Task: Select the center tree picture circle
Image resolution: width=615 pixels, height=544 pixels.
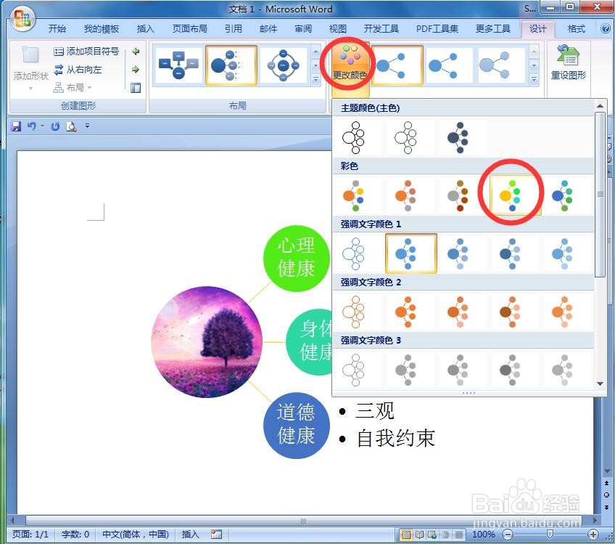Action: (207, 341)
